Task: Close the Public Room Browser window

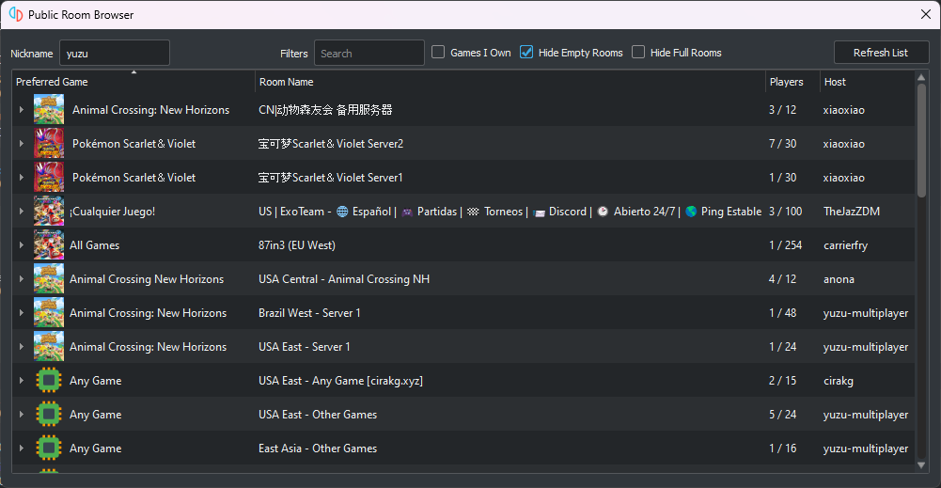Action: [926, 14]
